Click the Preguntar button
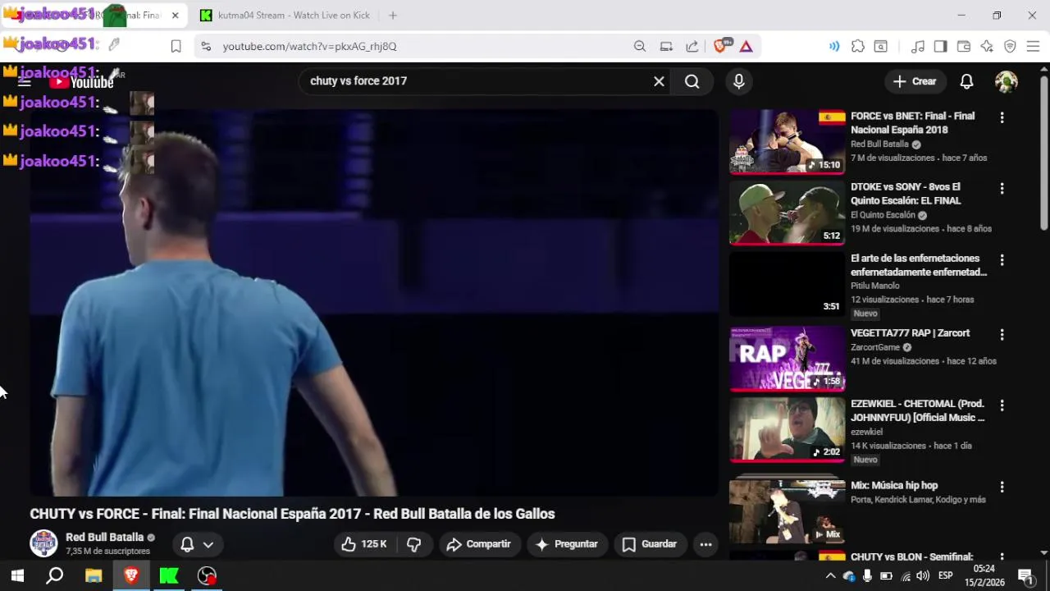 pyautogui.click(x=567, y=544)
